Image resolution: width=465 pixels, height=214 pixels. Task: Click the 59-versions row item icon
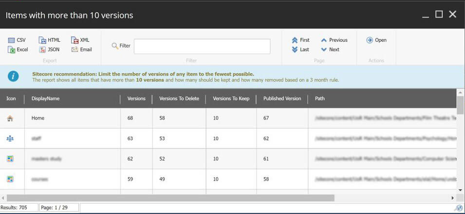coord(10,179)
